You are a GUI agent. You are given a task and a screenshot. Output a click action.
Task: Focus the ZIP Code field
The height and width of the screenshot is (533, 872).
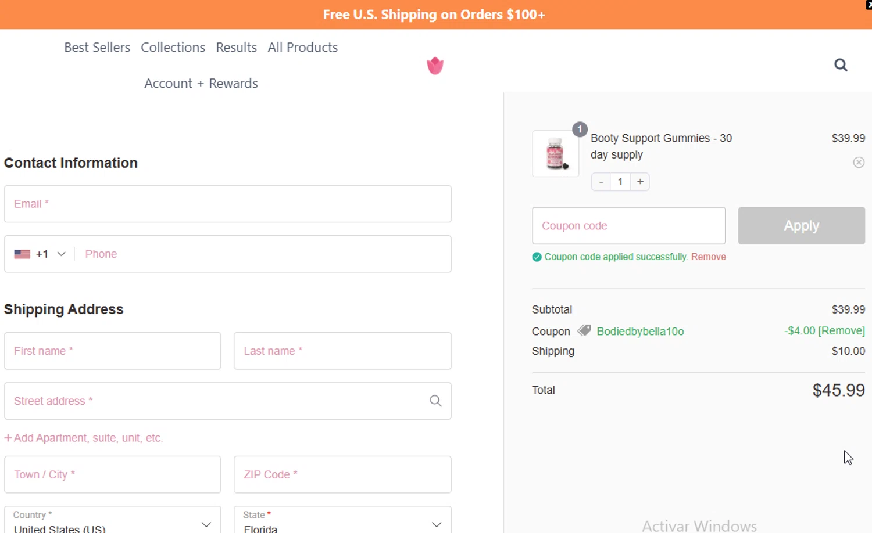coord(342,474)
